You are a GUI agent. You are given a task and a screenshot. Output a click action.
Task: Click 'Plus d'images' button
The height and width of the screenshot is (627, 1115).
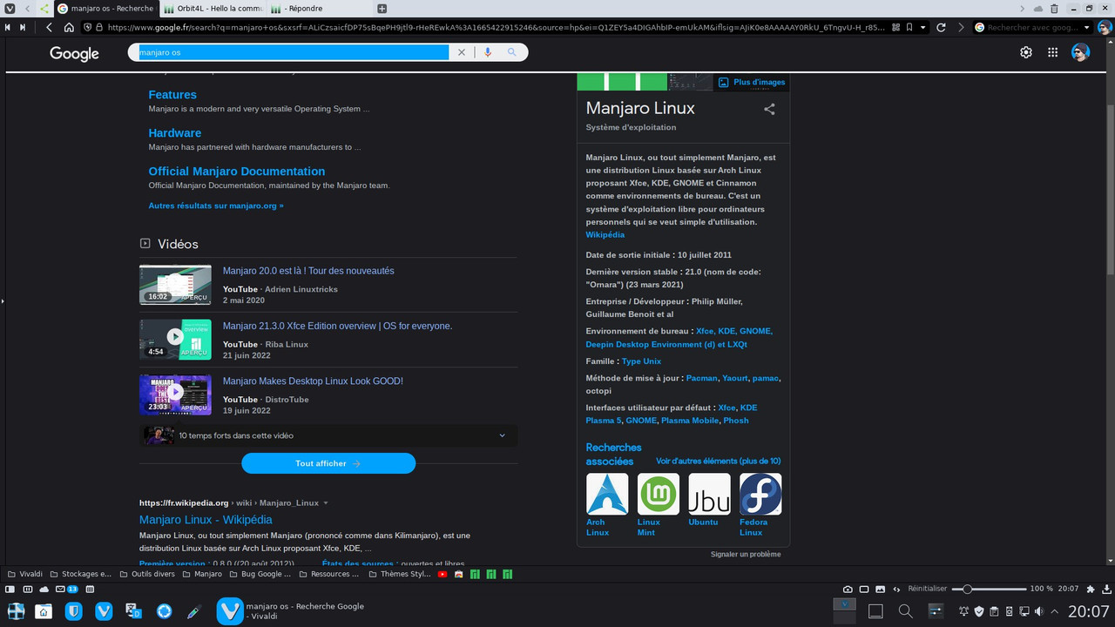752,82
